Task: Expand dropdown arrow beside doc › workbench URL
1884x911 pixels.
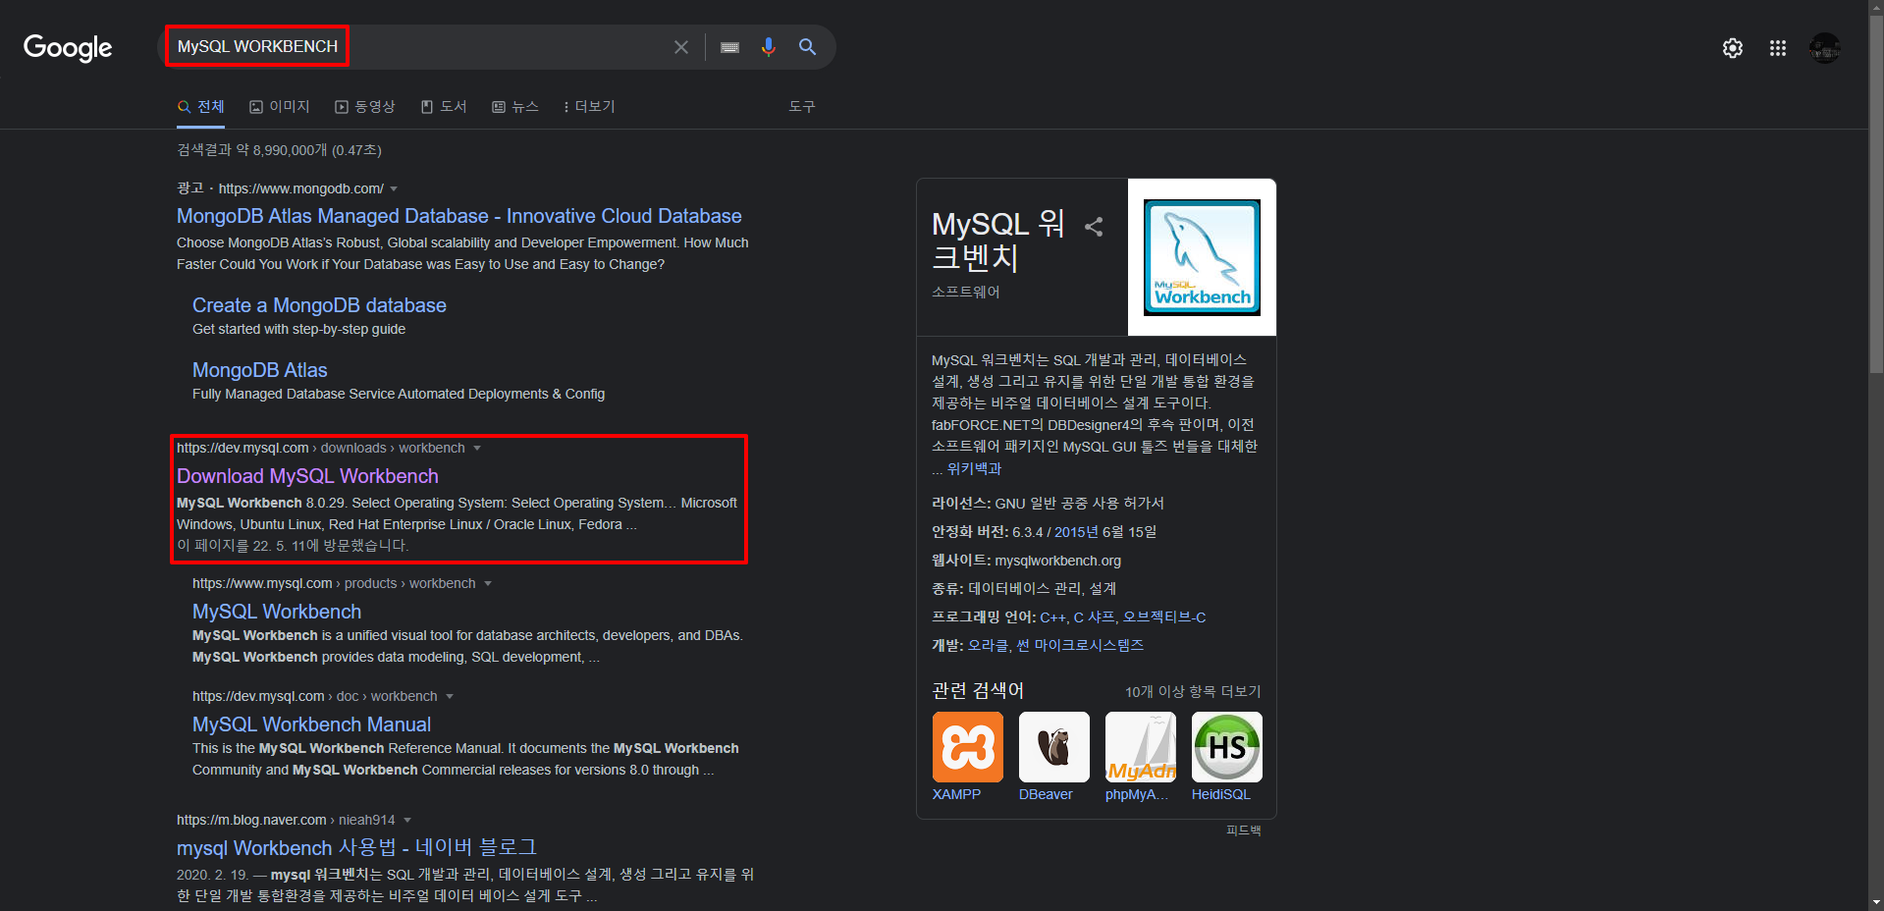Action: pyautogui.click(x=450, y=696)
